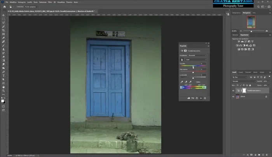Open the Immagine menu
Screen dimensions: 272x157
[x=22, y=2]
